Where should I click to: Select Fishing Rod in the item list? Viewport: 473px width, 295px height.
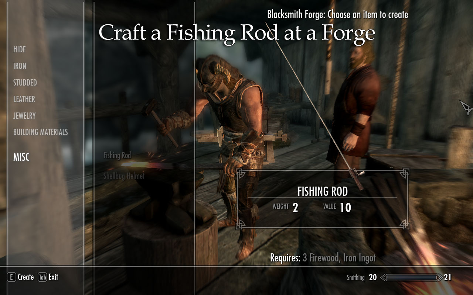(117, 156)
